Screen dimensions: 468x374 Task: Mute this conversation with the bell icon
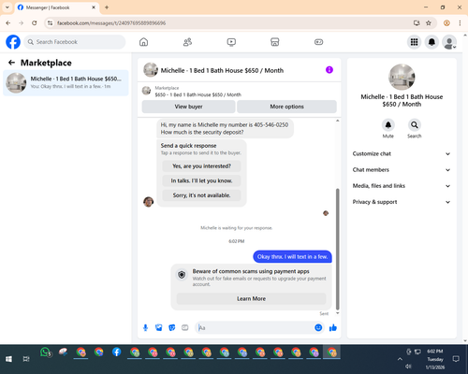coord(388,125)
